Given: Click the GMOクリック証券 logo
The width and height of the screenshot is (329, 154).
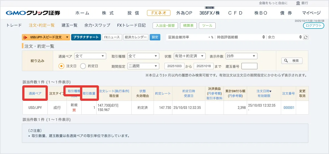Looking at the screenshot, I should (33, 13).
